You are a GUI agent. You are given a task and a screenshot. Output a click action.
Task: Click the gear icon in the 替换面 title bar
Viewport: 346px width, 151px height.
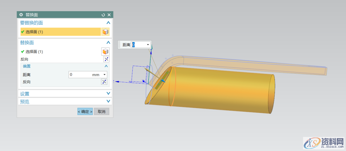pyautogui.click(x=21, y=15)
